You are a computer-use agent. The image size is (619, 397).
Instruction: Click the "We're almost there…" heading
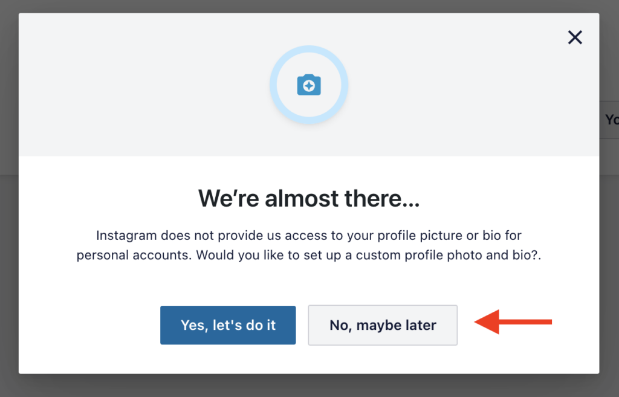point(309,198)
